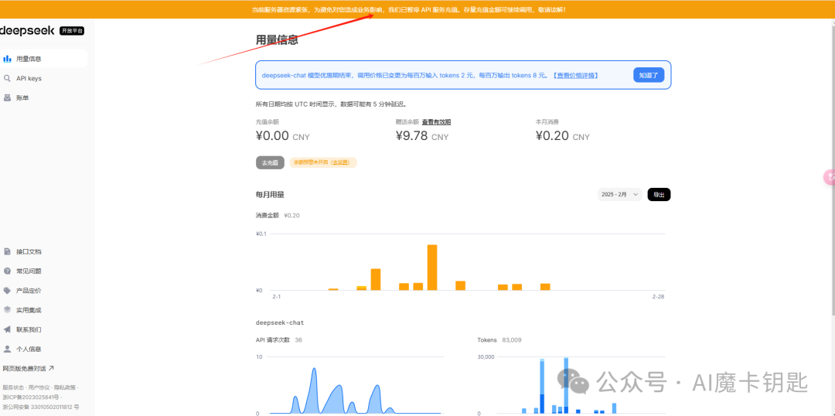Click the bar chart icon beside 用量信息
The height and width of the screenshot is (416, 835).
tap(7, 59)
